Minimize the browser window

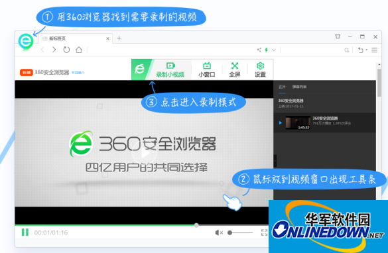[x=350, y=36]
